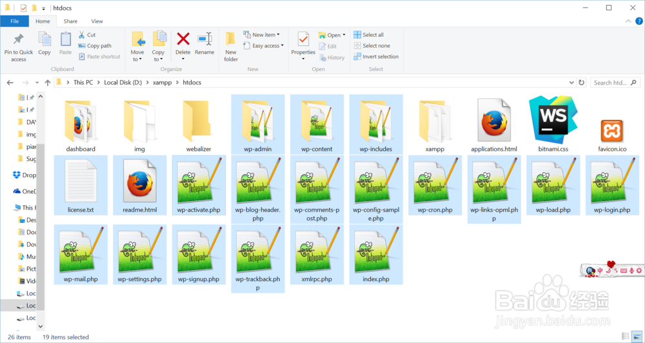This screenshot has height=343, width=645.
Task: Click xampp in the address breadcrumb
Action: pos(162,83)
